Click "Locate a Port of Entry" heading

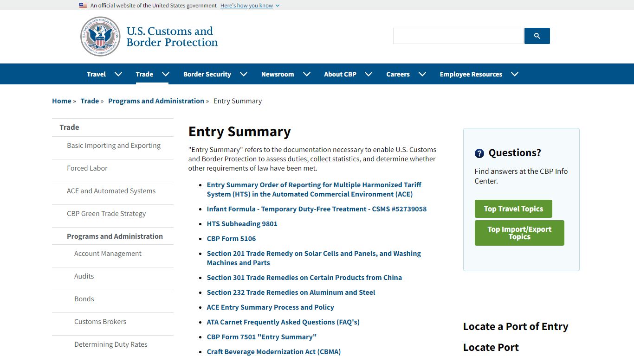[516, 326]
